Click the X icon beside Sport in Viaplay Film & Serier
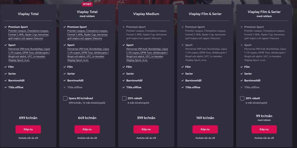 [x=183, y=45]
